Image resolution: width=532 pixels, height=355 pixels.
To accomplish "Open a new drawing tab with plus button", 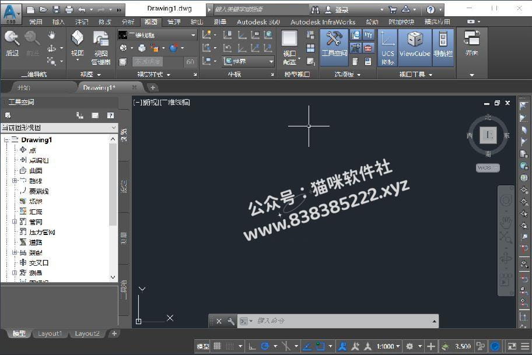I will tap(153, 87).
